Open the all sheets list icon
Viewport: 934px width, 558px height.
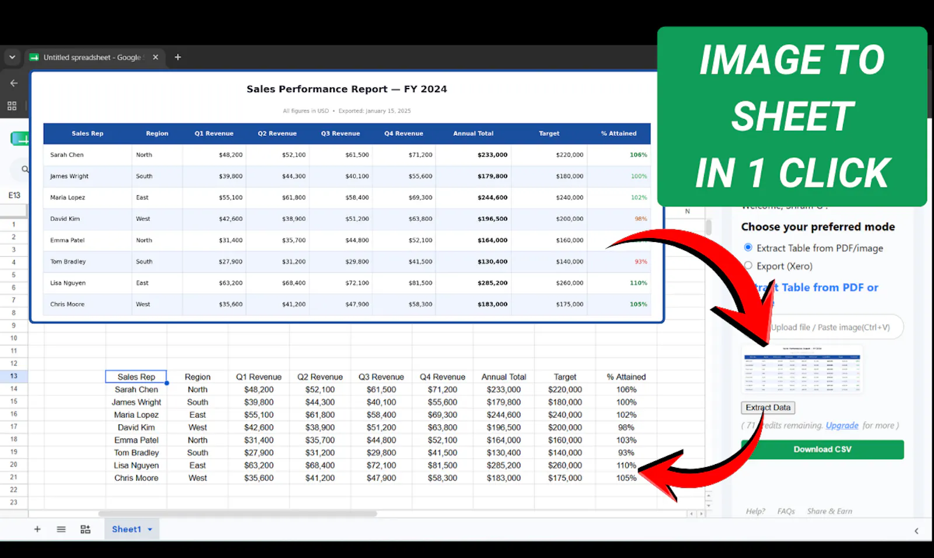tap(61, 529)
